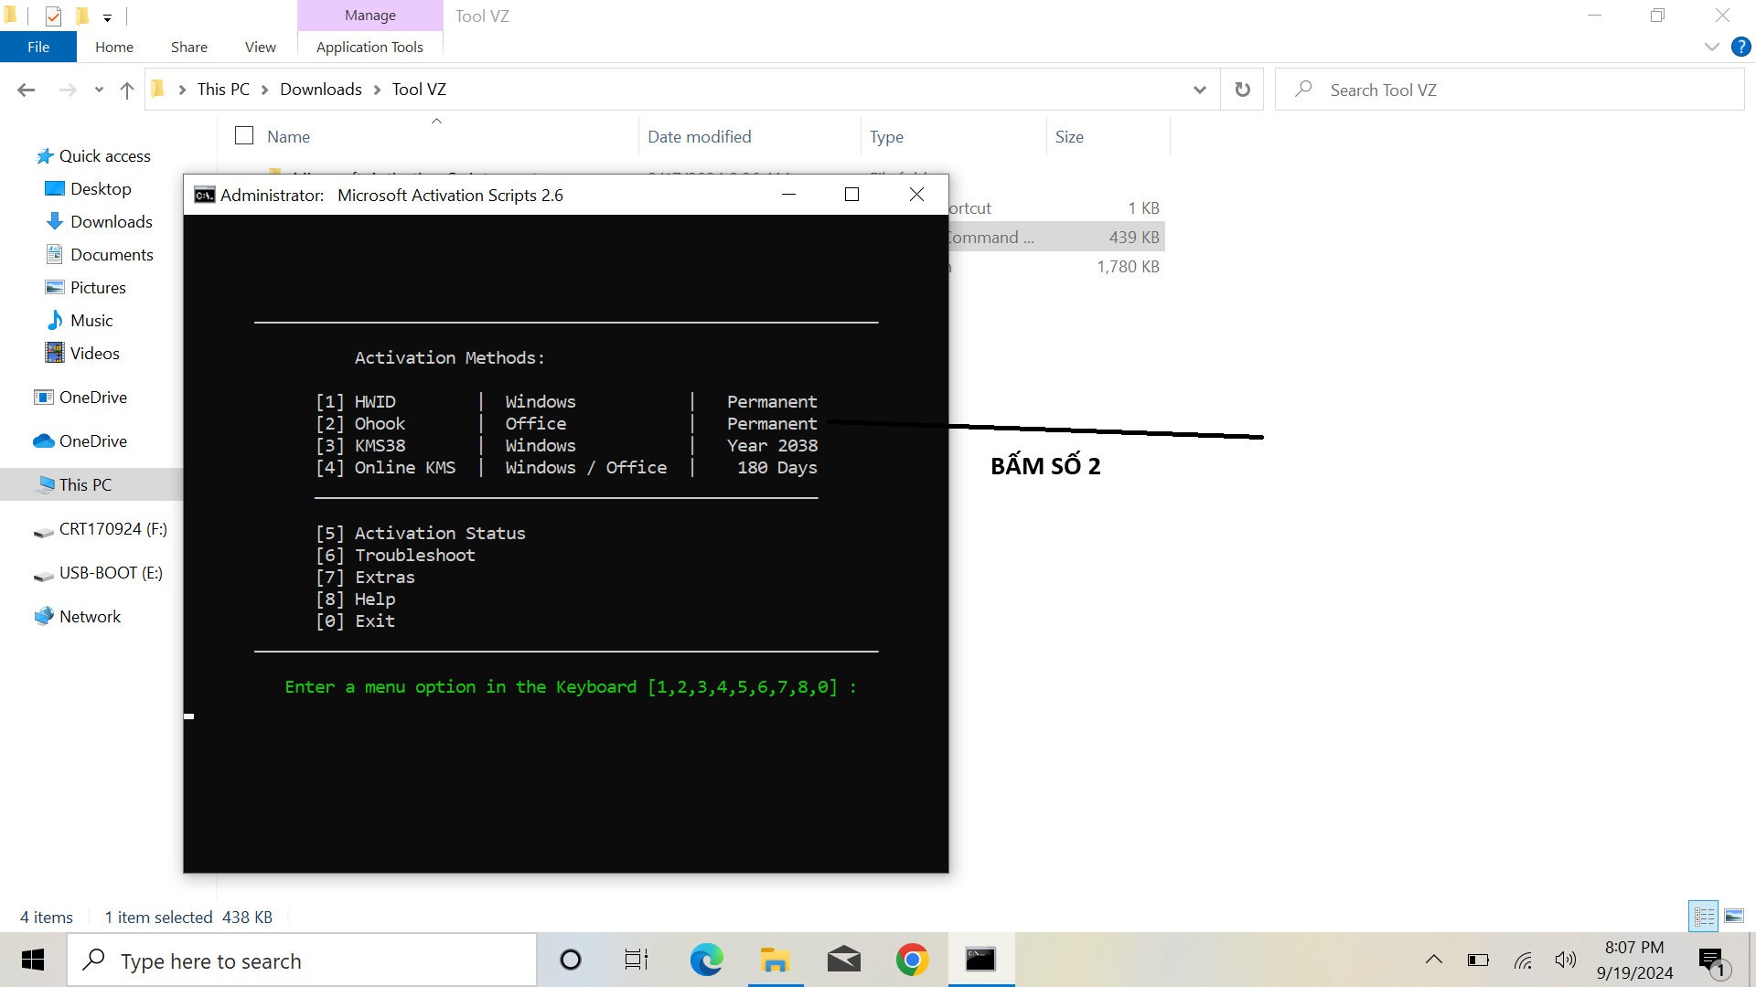Open the clock and calendar flyout
Viewport: 1756px width, 987px height.
coord(1634,960)
